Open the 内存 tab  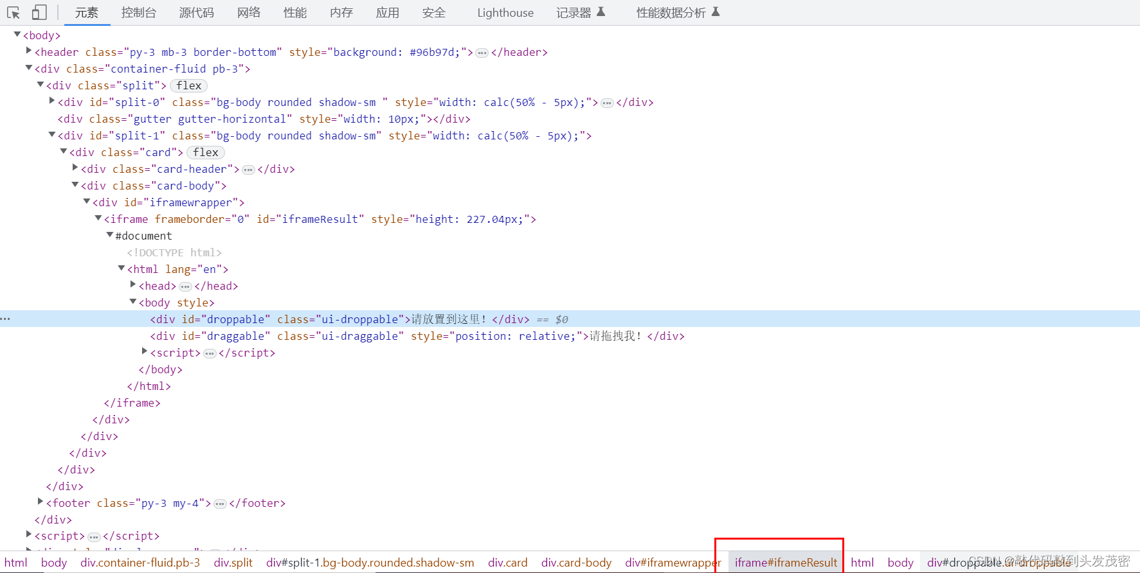pos(341,12)
